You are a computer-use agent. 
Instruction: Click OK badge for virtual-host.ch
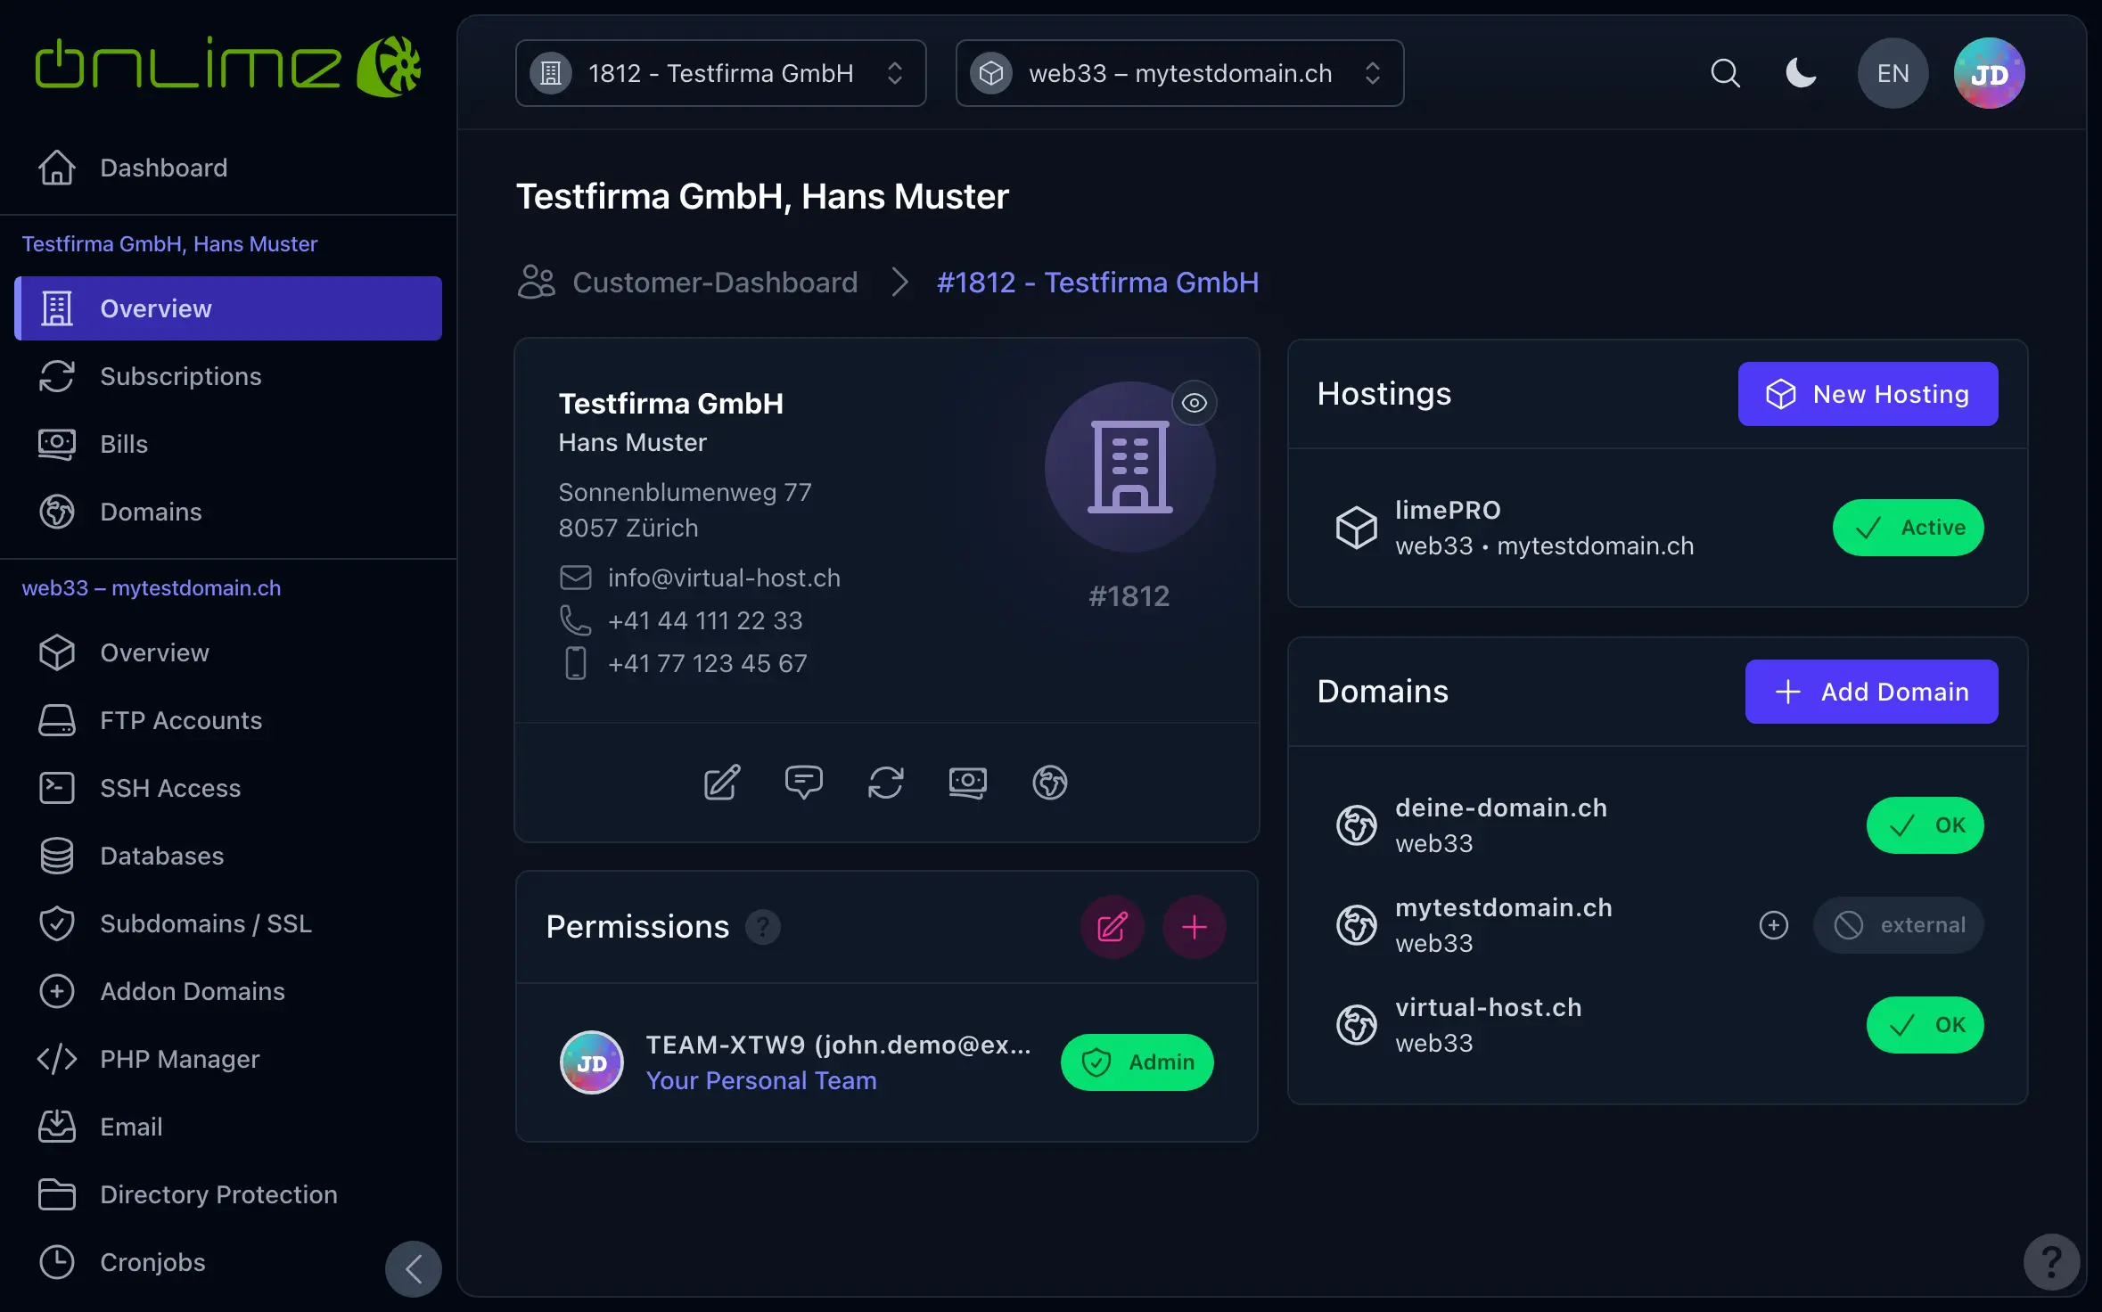point(1925,1025)
